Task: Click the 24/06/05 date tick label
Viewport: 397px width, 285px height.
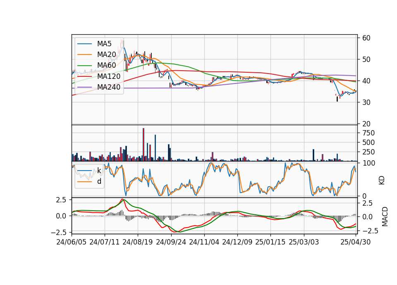Action: (72, 242)
